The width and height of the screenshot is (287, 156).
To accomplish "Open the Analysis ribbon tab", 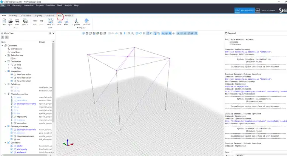I will coord(69,15).
